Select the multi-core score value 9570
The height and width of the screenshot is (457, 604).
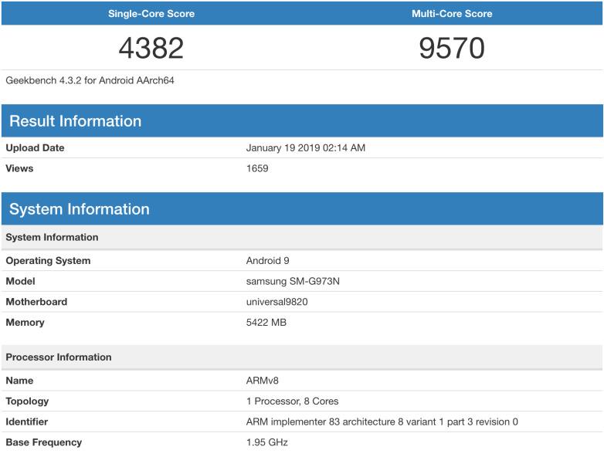pyautogui.click(x=452, y=48)
